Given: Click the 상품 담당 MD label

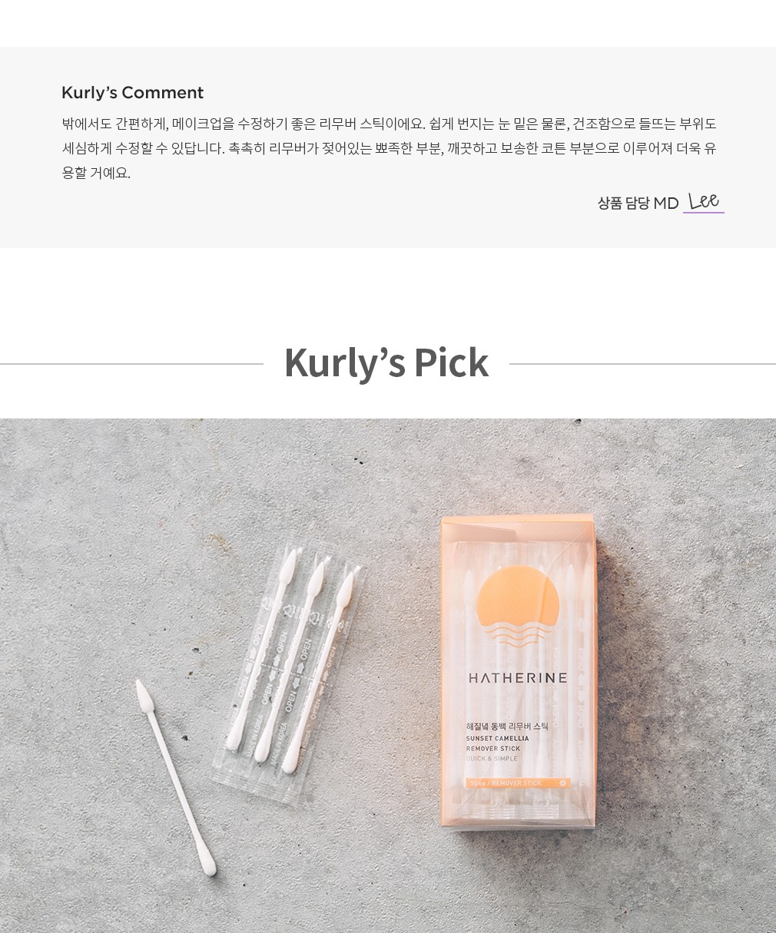Looking at the screenshot, I should (x=638, y=203).
